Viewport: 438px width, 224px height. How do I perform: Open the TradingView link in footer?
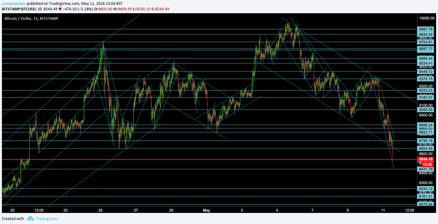[47, 219]
